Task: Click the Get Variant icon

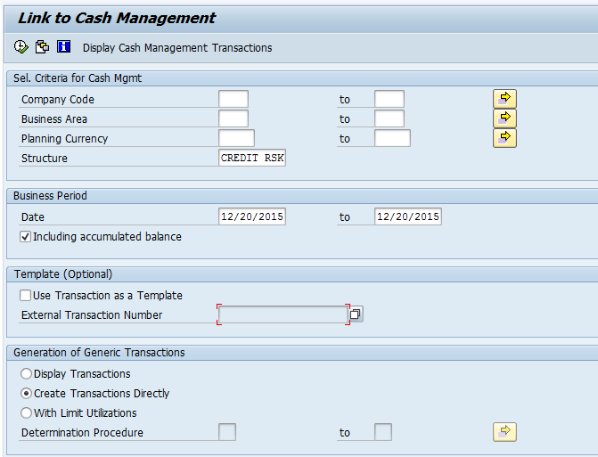Action: 42,47
